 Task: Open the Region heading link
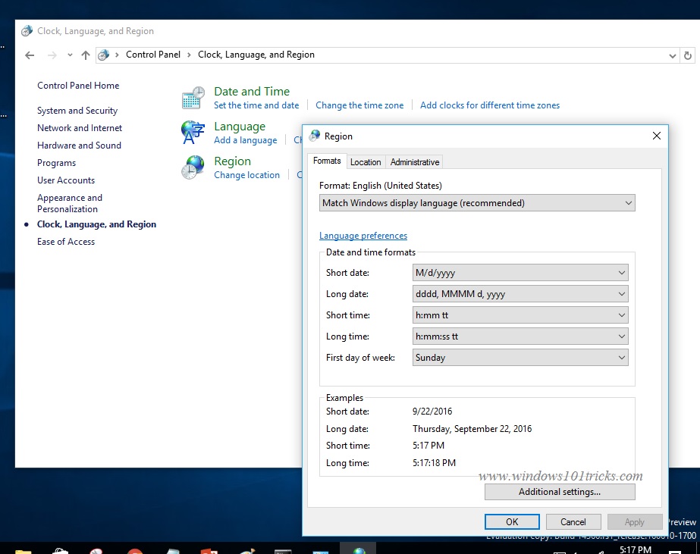232,161
